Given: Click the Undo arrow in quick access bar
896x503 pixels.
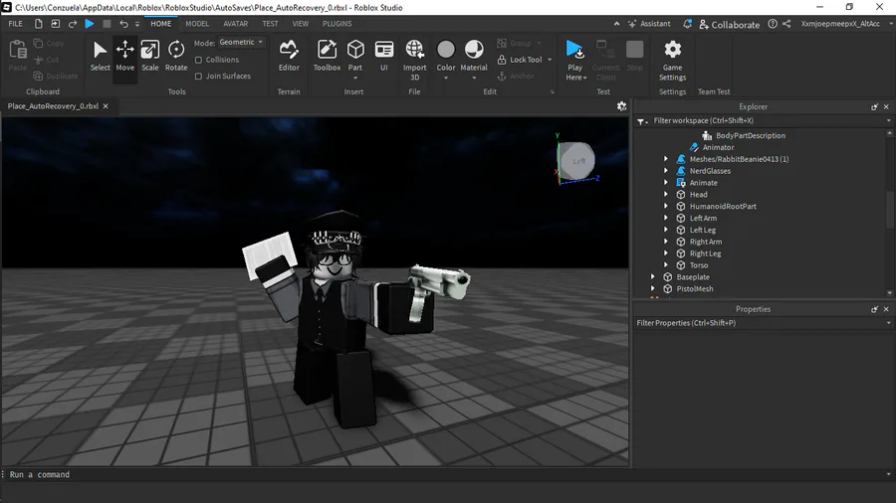Looking at the screenshot, I should click(x=123, y=24).
